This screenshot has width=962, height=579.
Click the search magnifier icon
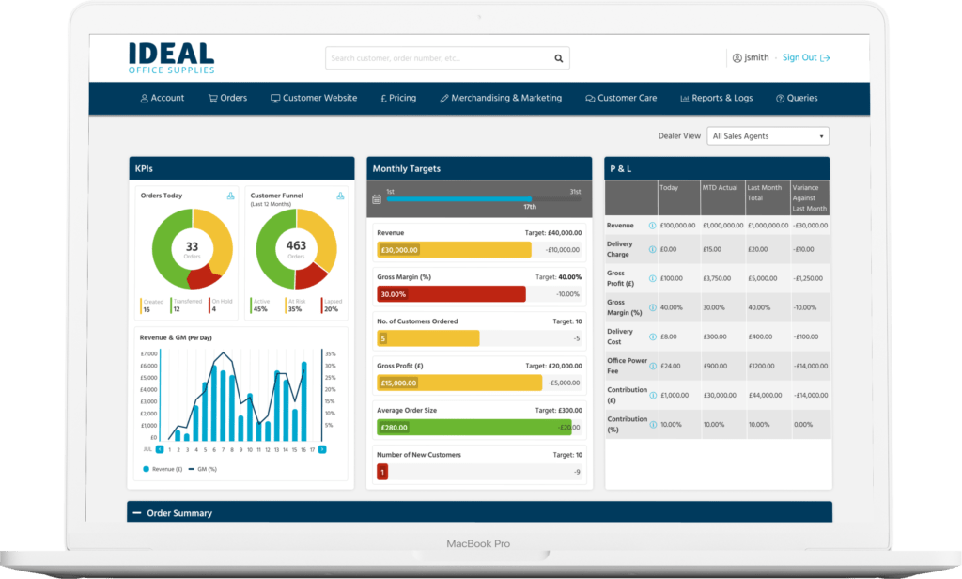(x=558, y=58)
